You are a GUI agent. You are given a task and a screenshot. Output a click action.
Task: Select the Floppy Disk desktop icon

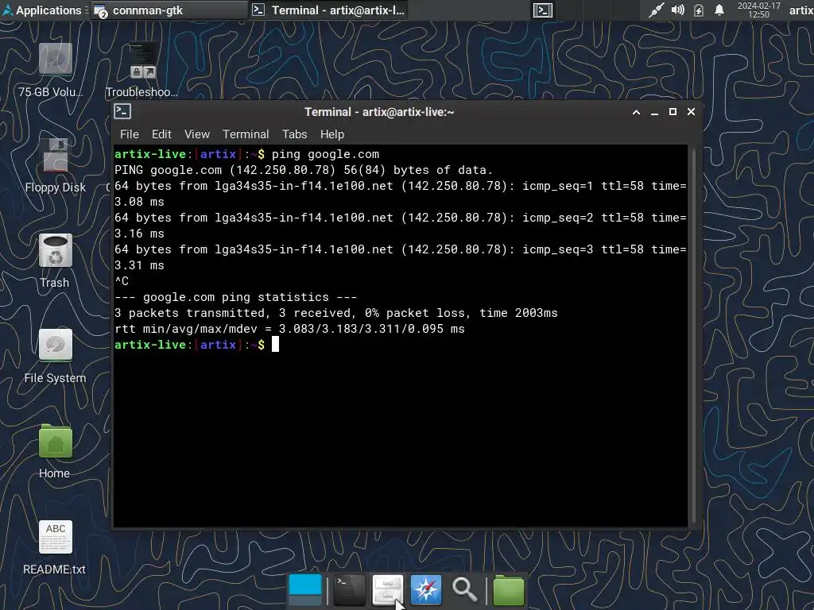coord(55,166)
